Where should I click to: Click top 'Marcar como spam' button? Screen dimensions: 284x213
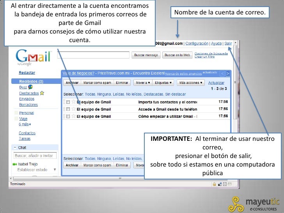[x=97, y=83]
